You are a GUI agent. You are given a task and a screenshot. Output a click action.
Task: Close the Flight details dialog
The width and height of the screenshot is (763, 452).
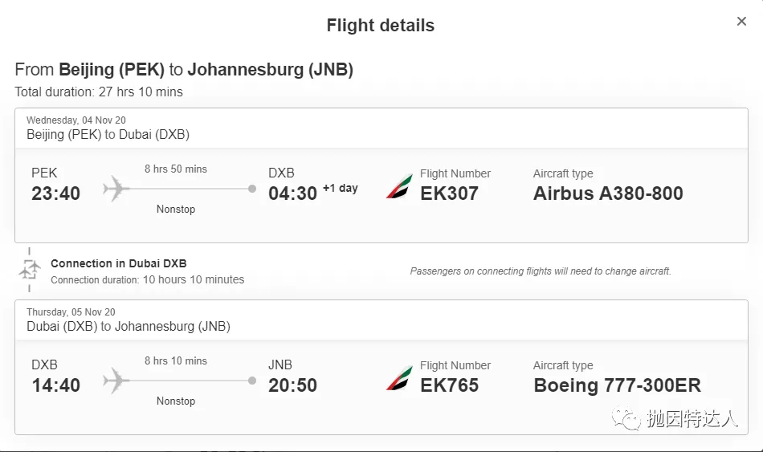tap(741, 22)
